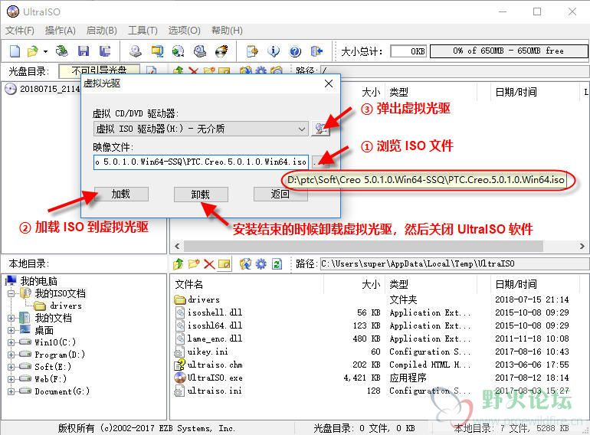Open the 操作(A) menu
This screenshot has width=590, height=435.
(x=61, y=31)
